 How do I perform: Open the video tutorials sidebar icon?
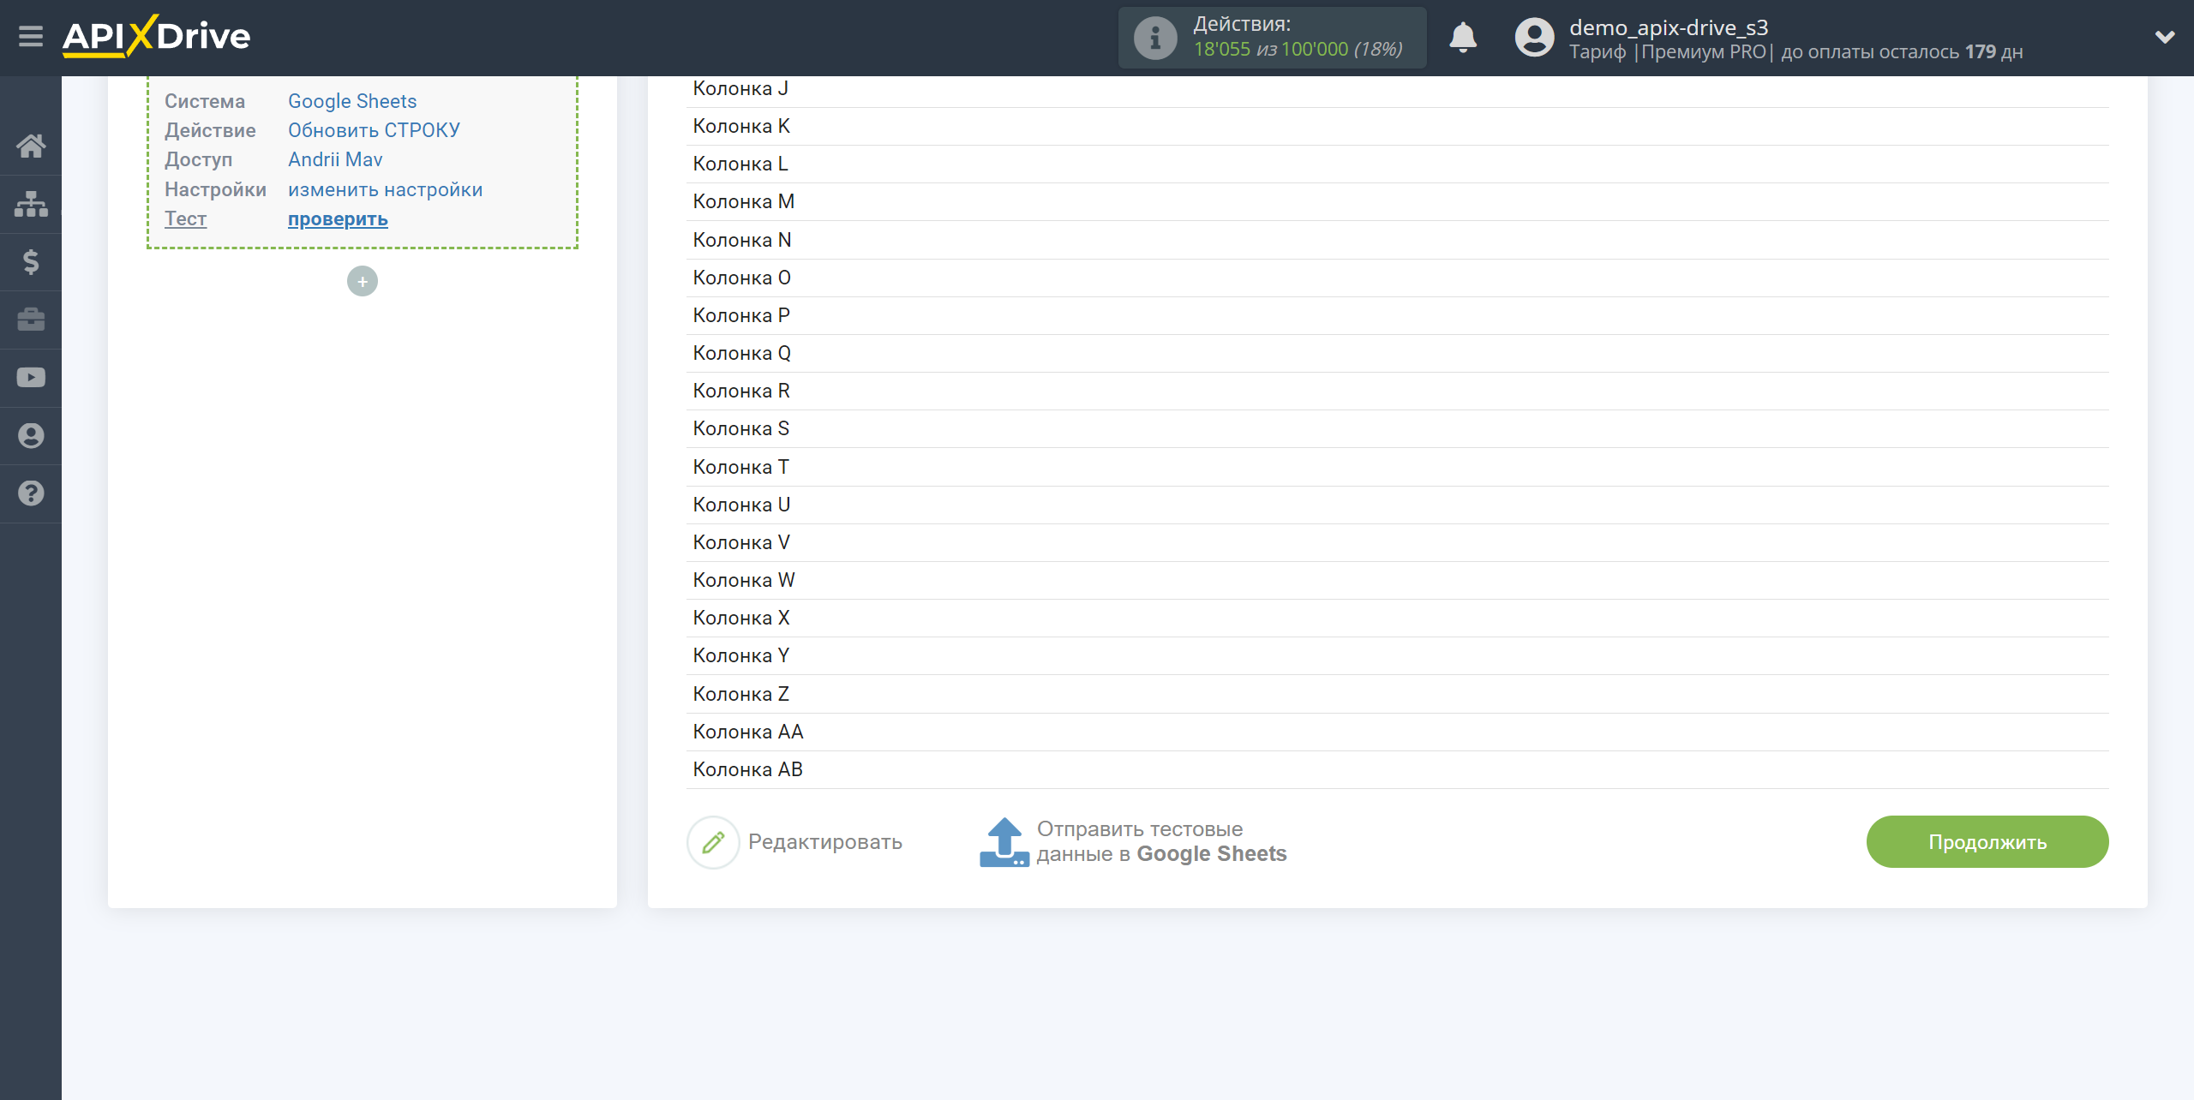click(x=31, y=378)
